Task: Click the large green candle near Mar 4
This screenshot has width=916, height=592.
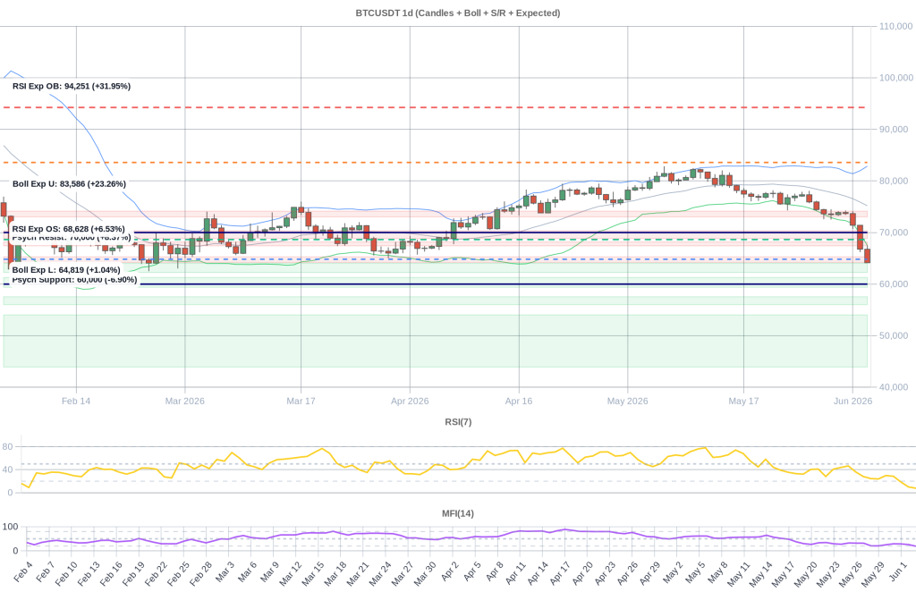Action: click(207, 230)
